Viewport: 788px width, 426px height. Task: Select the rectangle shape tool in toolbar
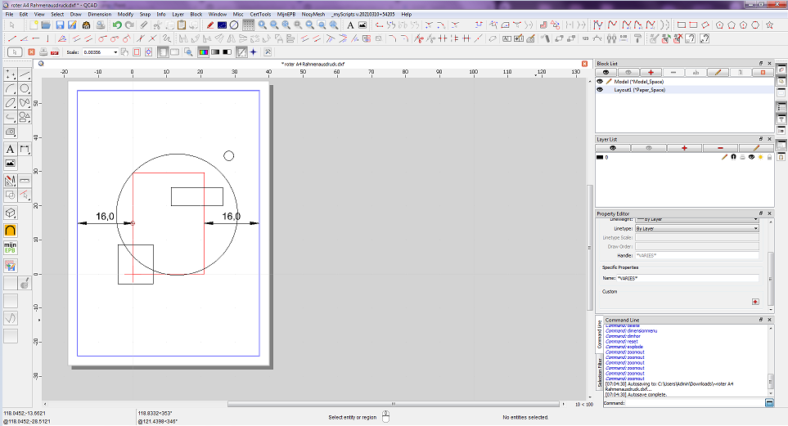682,25
